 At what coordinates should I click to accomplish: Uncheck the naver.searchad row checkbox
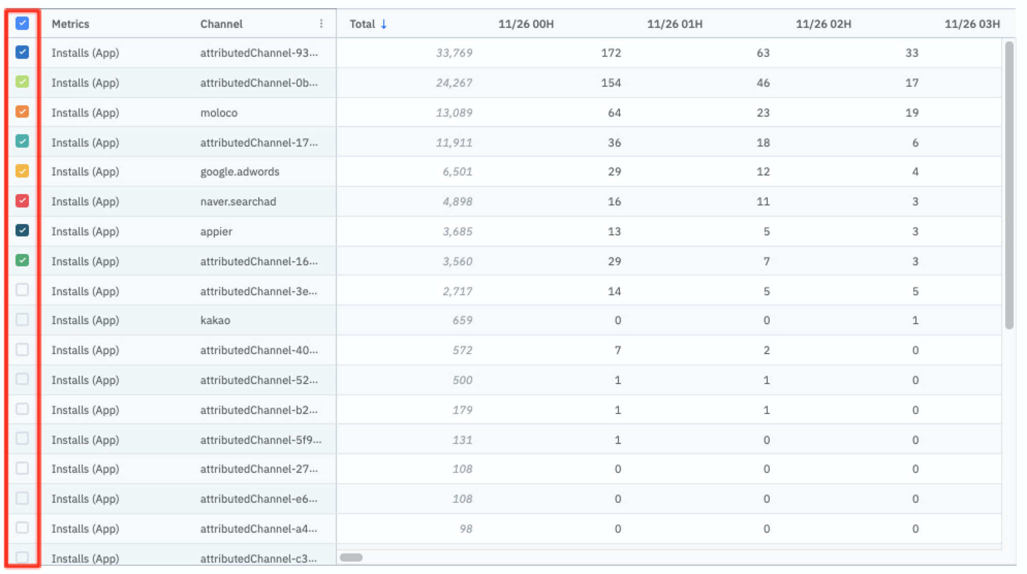pyautogui.click(x=22, y=201)
